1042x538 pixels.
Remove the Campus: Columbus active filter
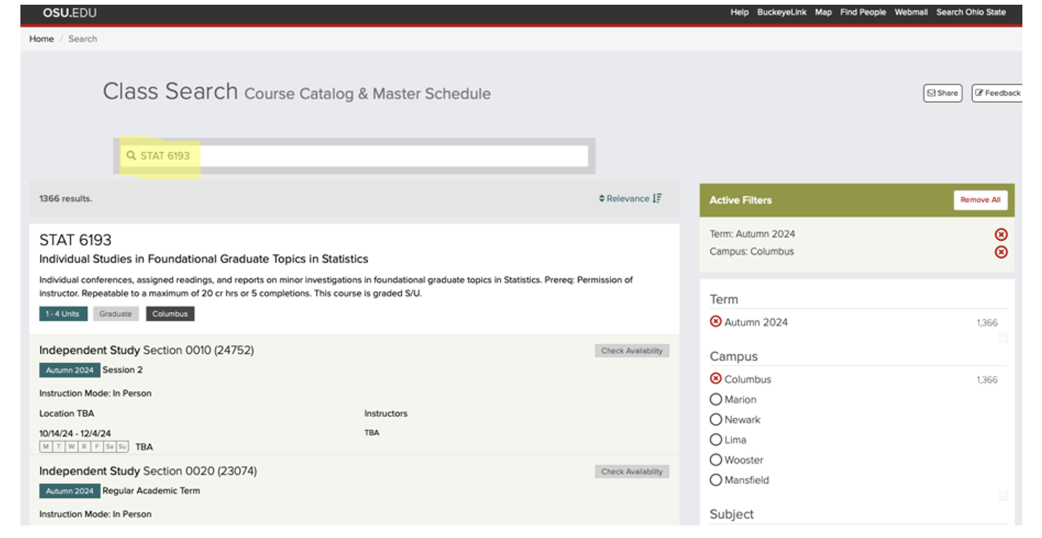coord(1000,252)
